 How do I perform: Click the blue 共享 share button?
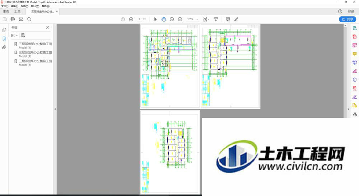(x=348, y=19)
